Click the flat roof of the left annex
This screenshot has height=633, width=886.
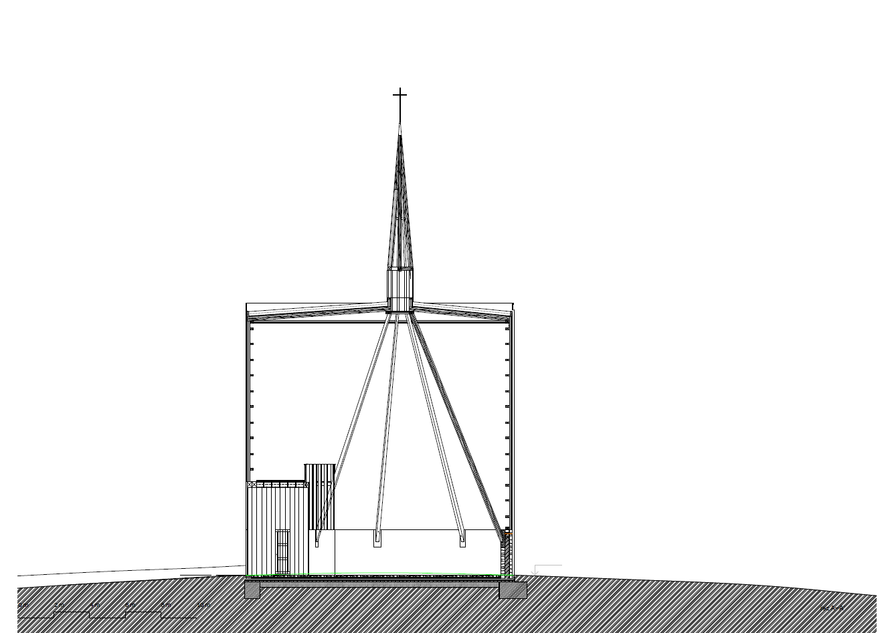(280, 481)
